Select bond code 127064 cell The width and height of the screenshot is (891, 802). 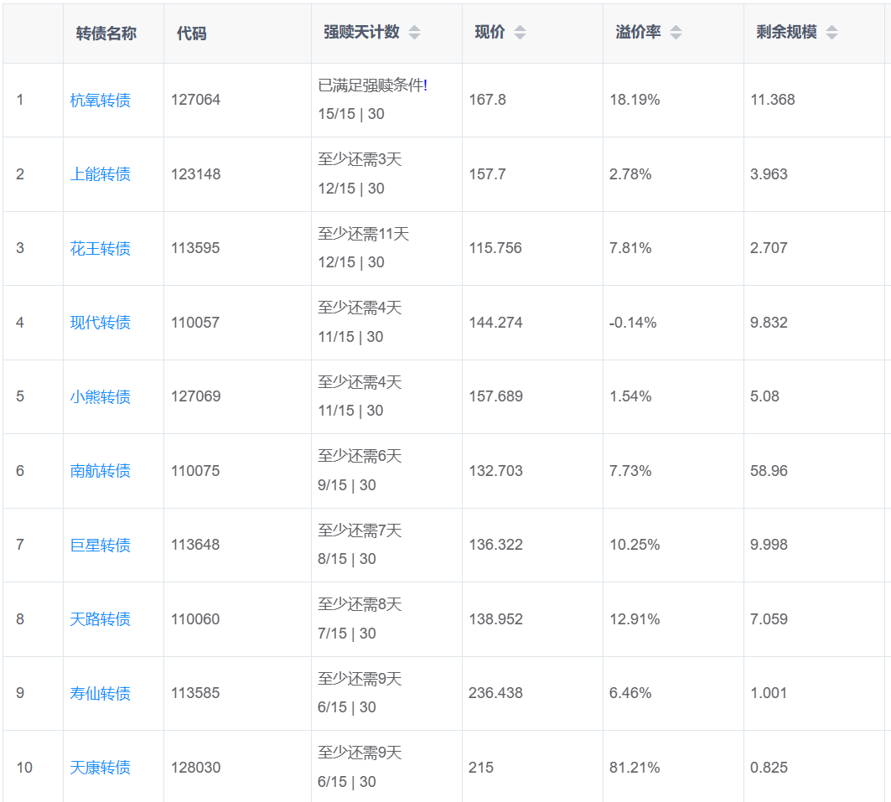196,100
